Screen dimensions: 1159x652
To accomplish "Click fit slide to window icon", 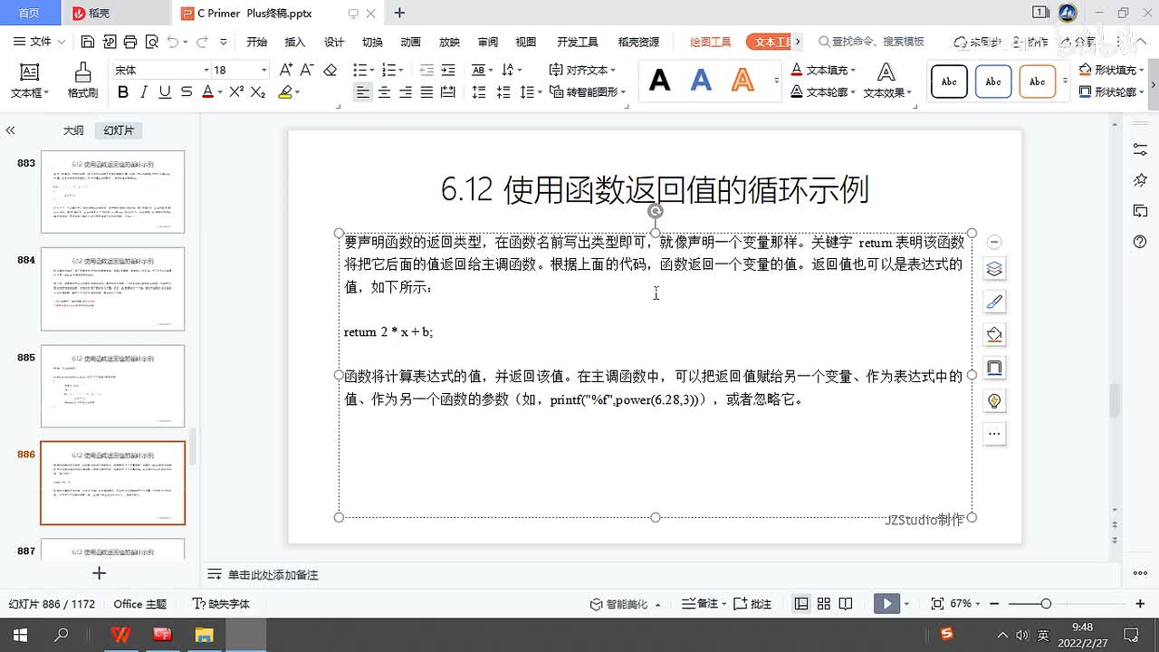I will point(937,603).
